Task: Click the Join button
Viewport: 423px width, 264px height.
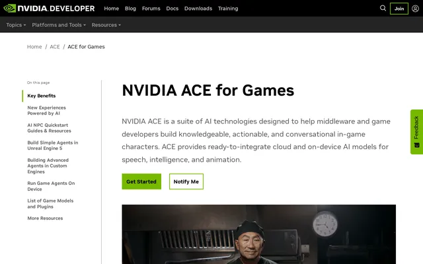Action: [399, 9]
